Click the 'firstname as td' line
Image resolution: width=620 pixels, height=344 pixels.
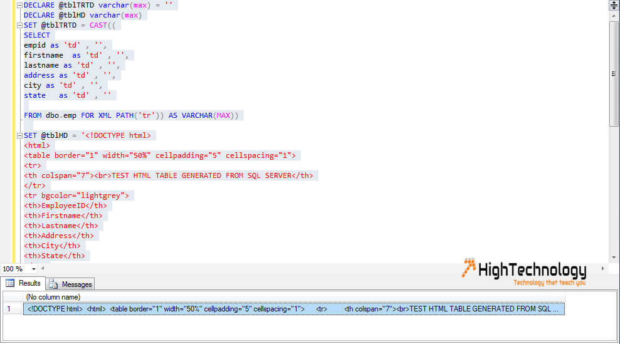click(x=76, y=55)
